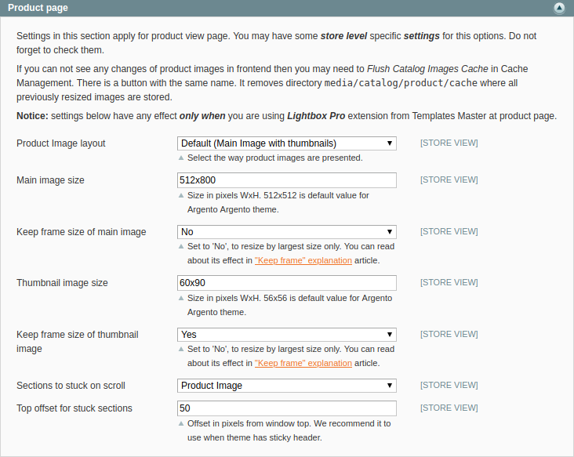Screen dimensions: 574x457
Task: Click the Top offset for stuck sections field
Action: pyautogui.click(x=287, y=408)
